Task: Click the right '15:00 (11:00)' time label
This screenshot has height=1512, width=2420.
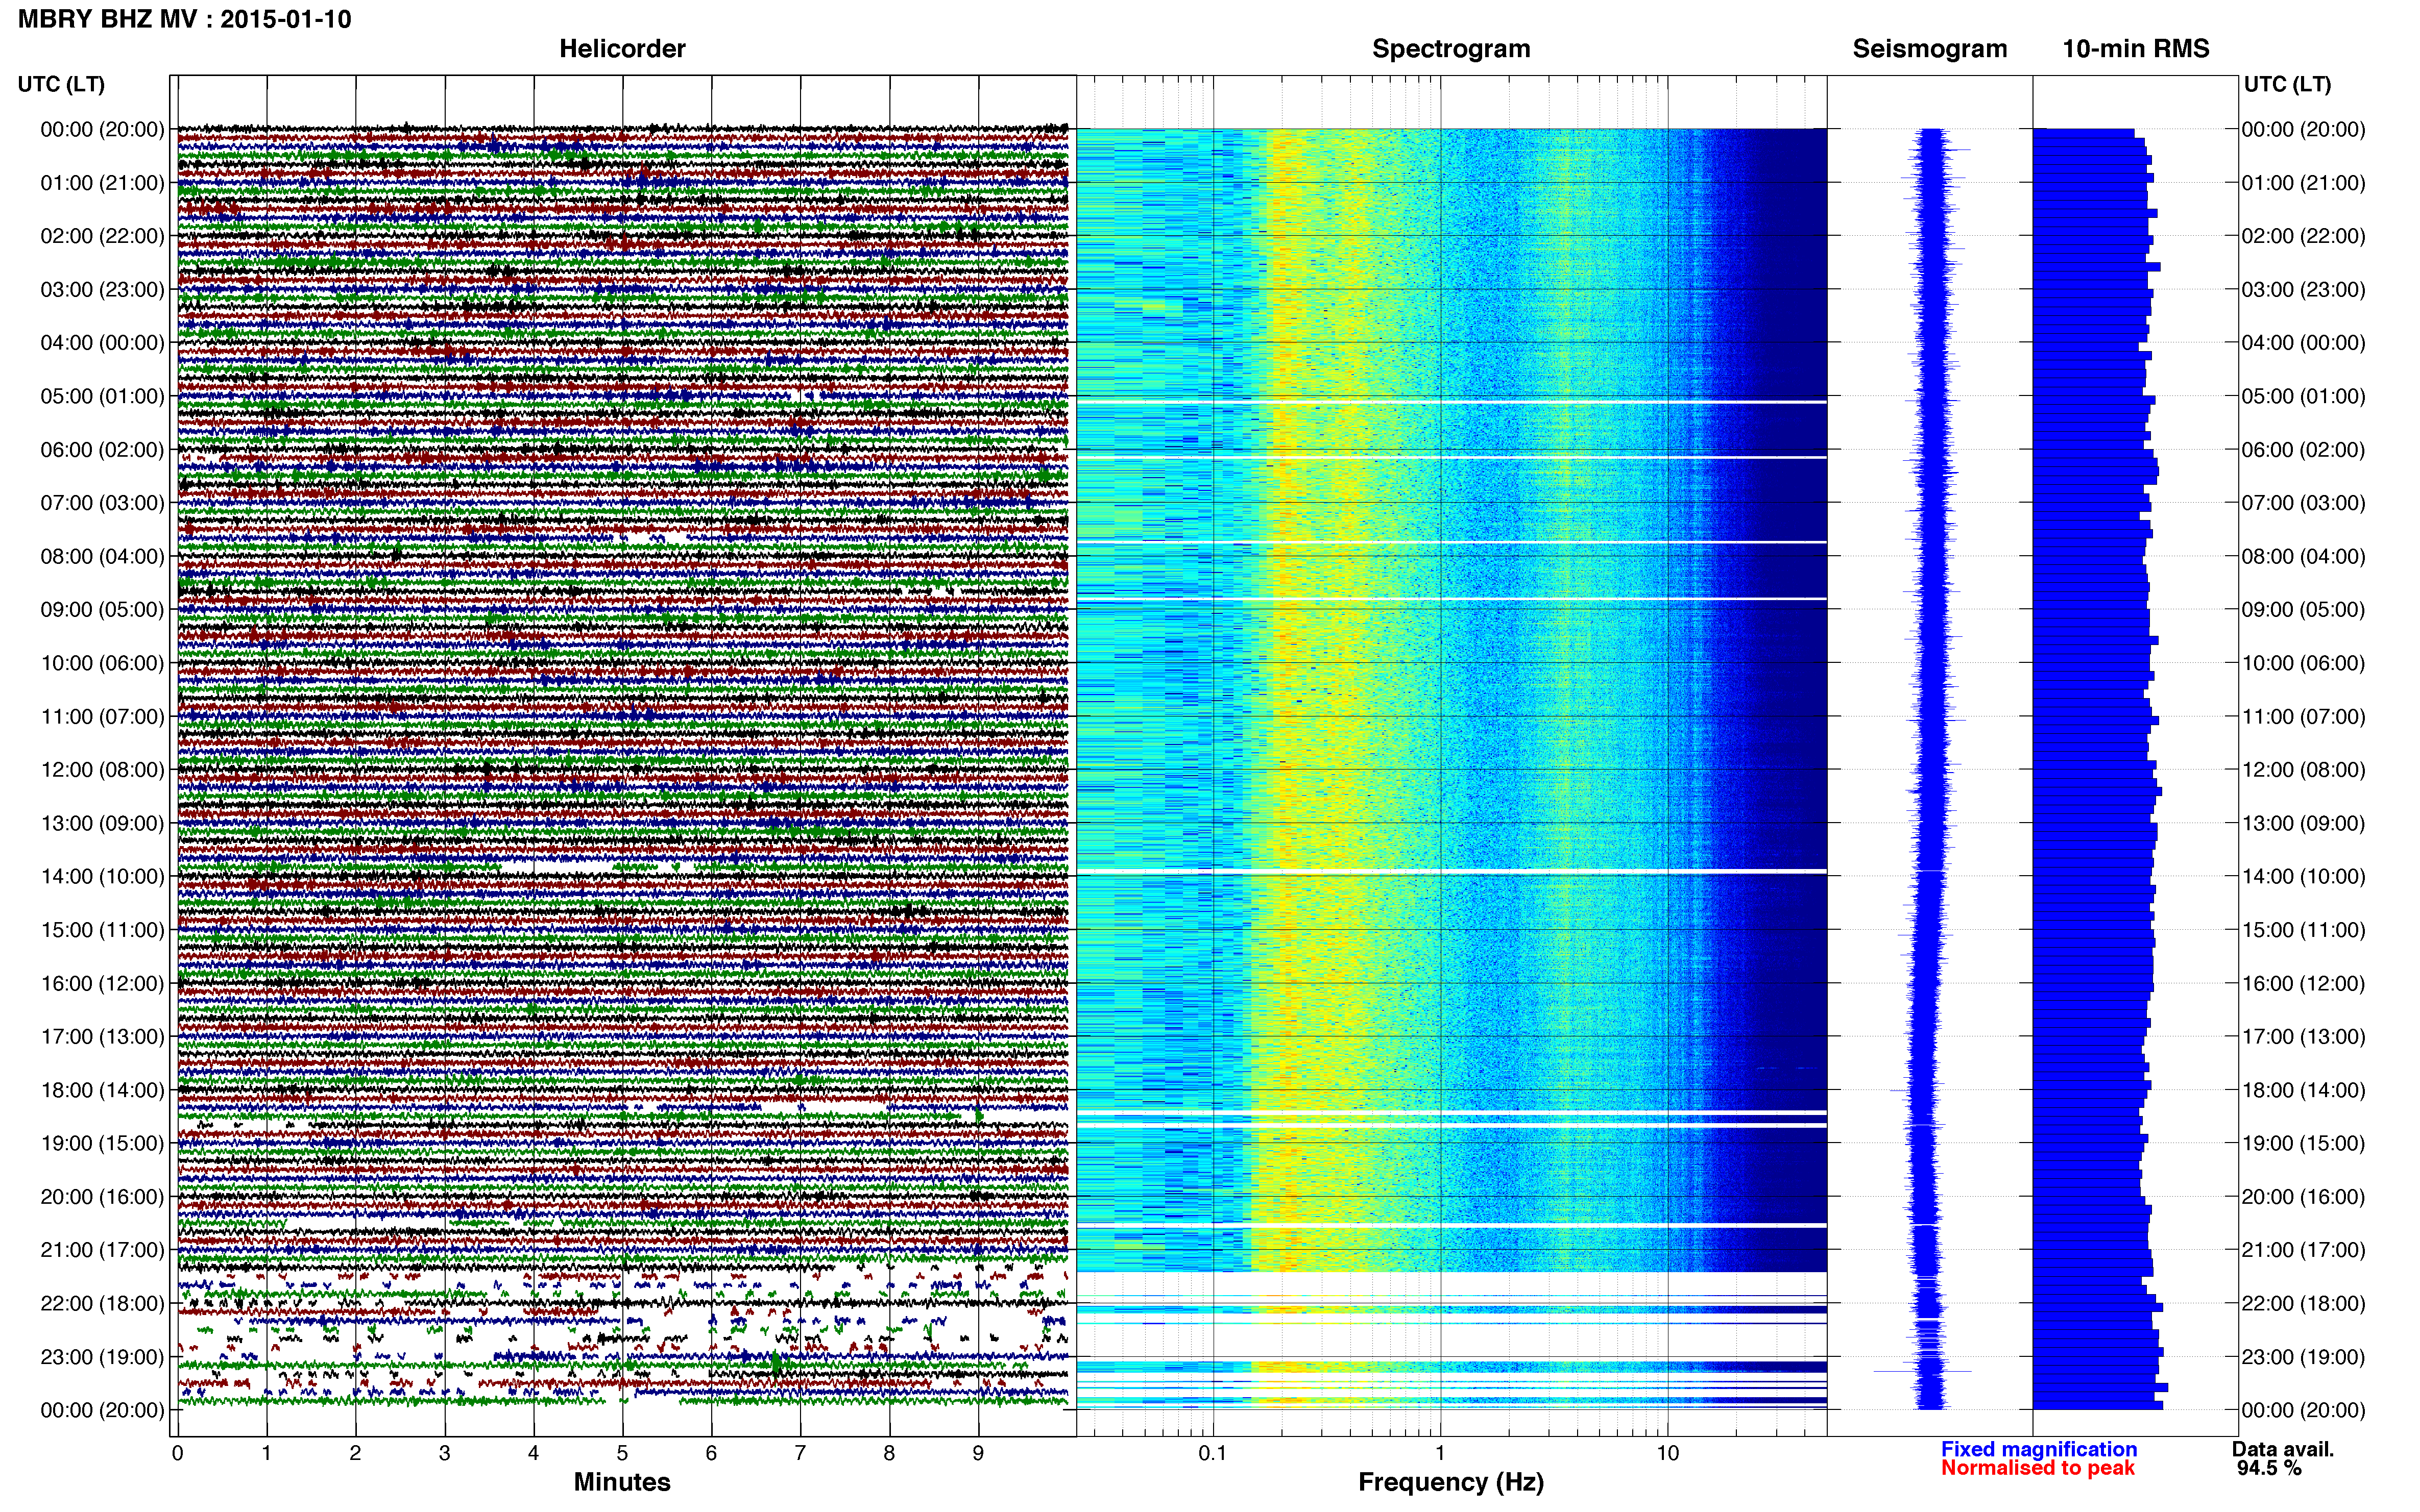Action: [x=2303, y=930]
